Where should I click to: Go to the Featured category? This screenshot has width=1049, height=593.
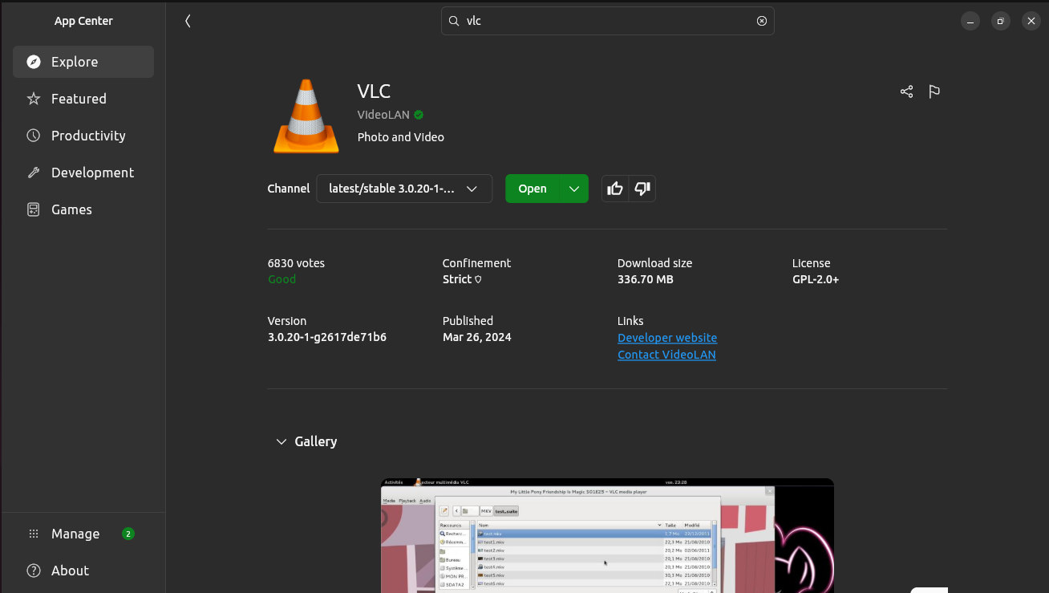(79, 99)
